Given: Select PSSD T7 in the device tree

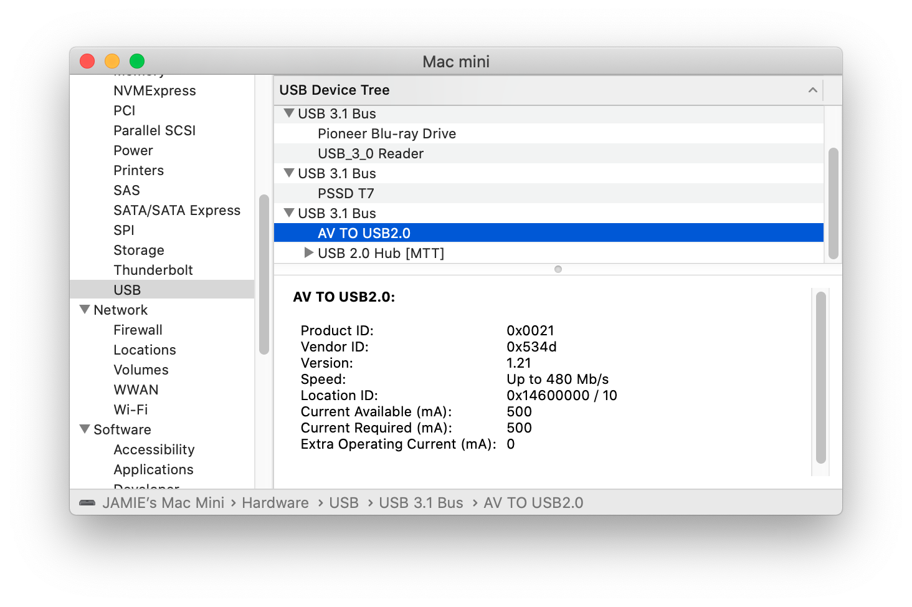Looking at the screenshot, I should 346,193.
